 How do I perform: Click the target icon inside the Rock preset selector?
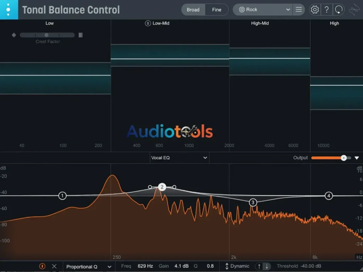[x=241, y=10]
